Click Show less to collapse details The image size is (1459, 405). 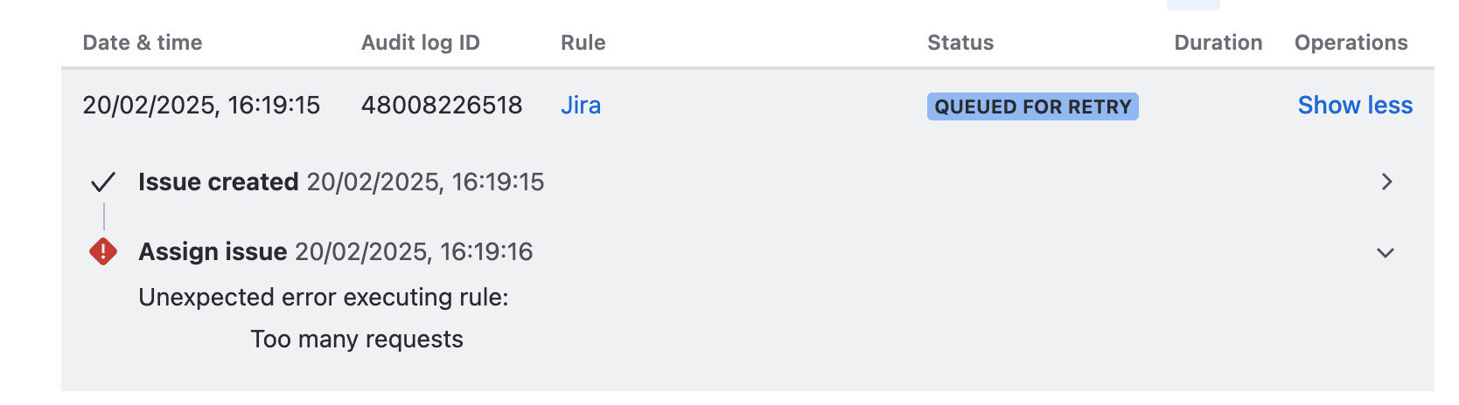pos(1355,106)
